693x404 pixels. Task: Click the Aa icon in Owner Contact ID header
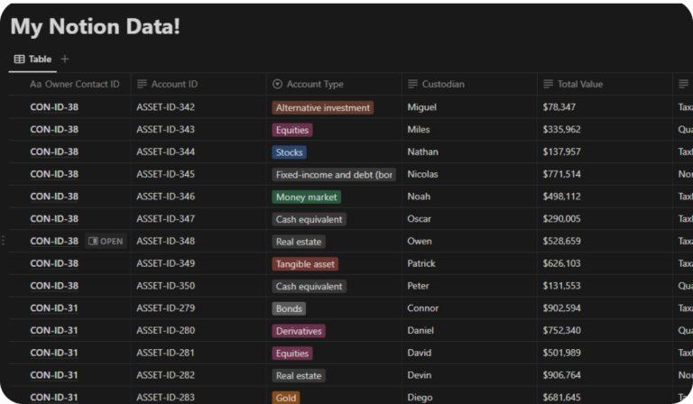pos(36,85)
